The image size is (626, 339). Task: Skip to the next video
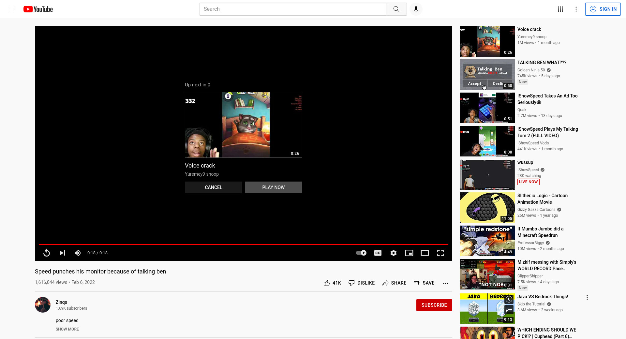62,253
